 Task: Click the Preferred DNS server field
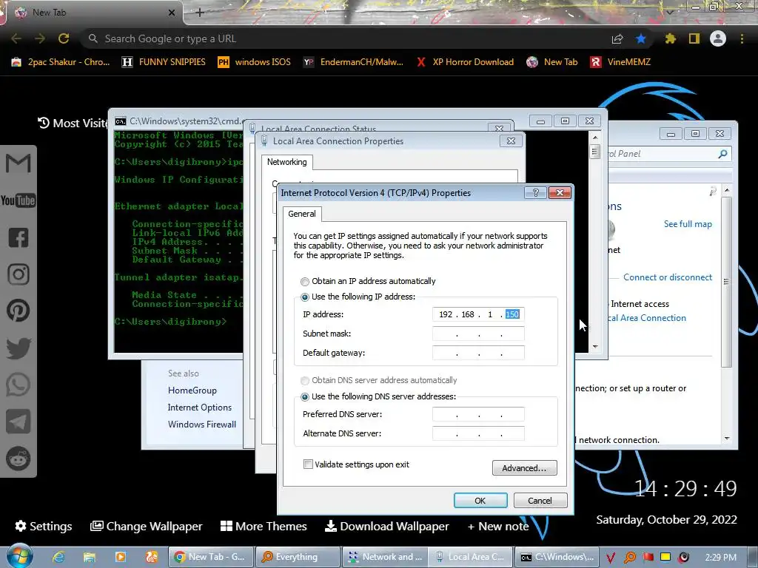(x=478, y=414)
